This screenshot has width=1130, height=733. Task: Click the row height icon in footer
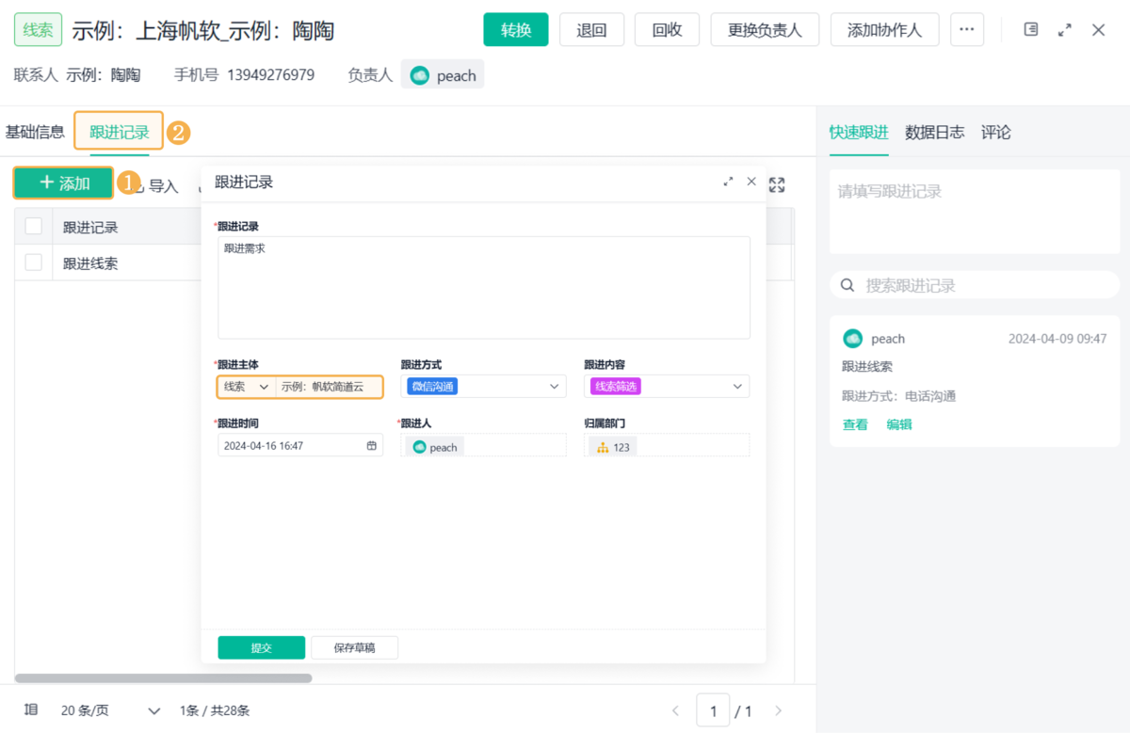tap(31, 710)
